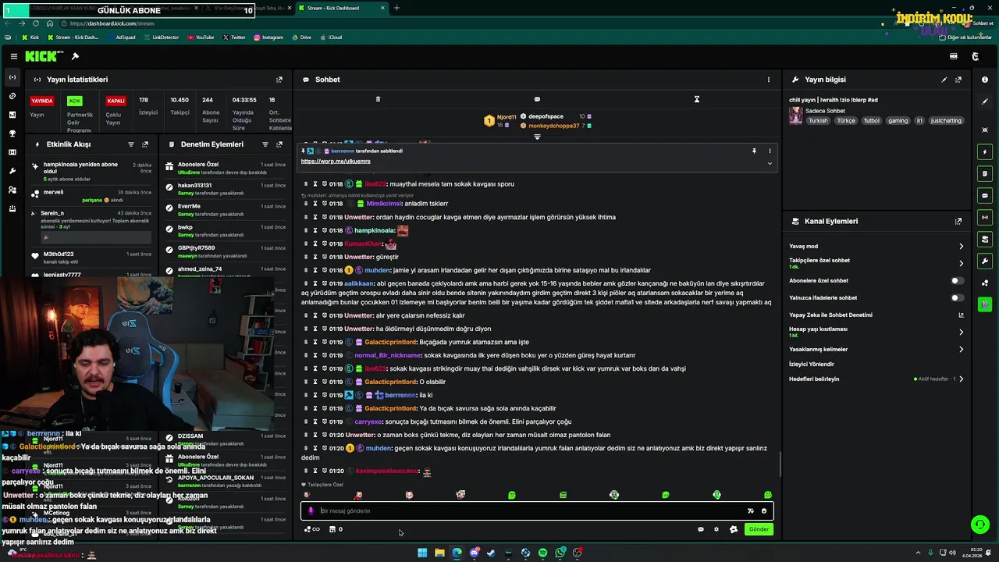Toggle the chat bubble widget in the right sidebar
This screenshot has width=999, height=562.
click(x=985, y=195)
